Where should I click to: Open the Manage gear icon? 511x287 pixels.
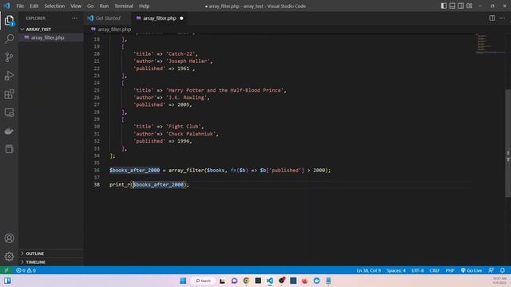[9, 257]
